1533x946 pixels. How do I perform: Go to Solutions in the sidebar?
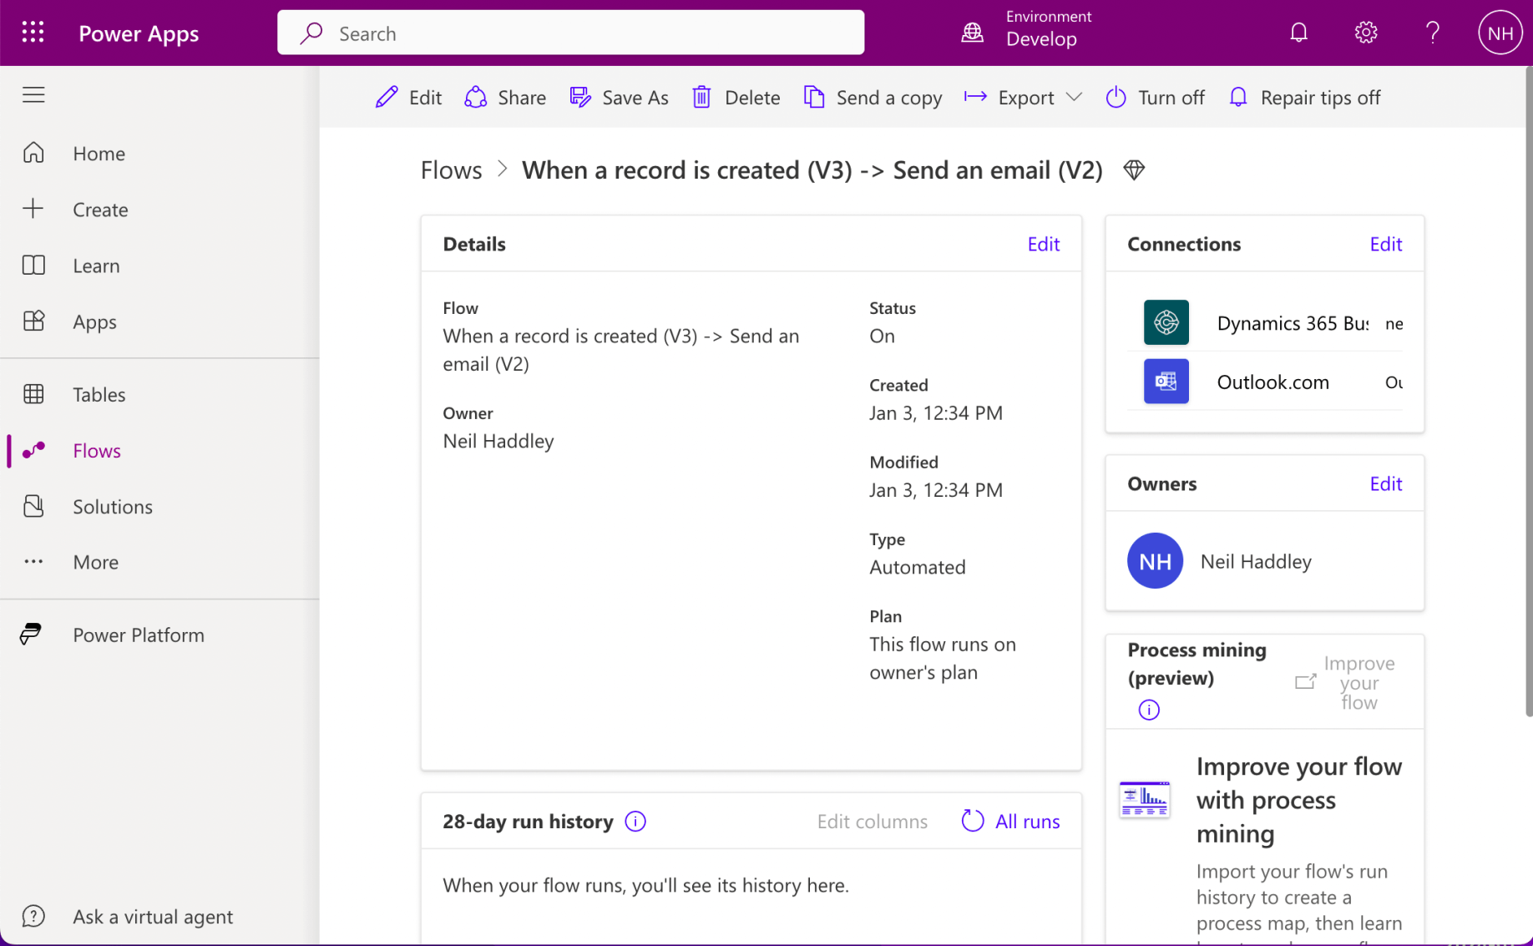[x=112, y=506]
